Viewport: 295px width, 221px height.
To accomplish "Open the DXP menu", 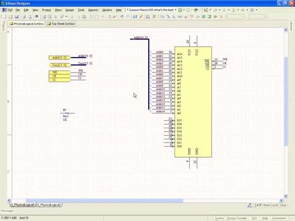I will tap(7, 10).
